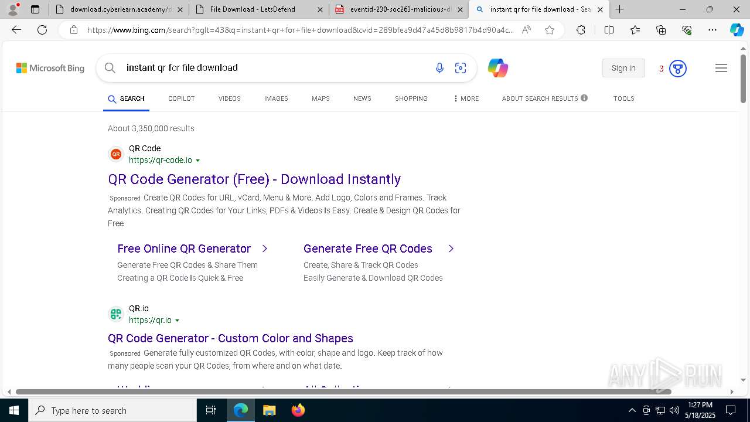Image resolution: width=750 pixels, height=422 pixels.
Task: Click the Windows taskbar search box
Action: [x=112, y=410]
